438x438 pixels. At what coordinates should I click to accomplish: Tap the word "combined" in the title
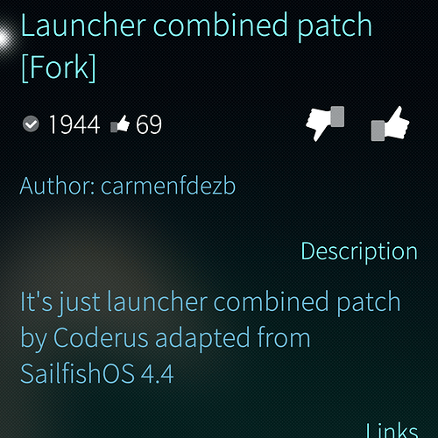coord(221,25)
